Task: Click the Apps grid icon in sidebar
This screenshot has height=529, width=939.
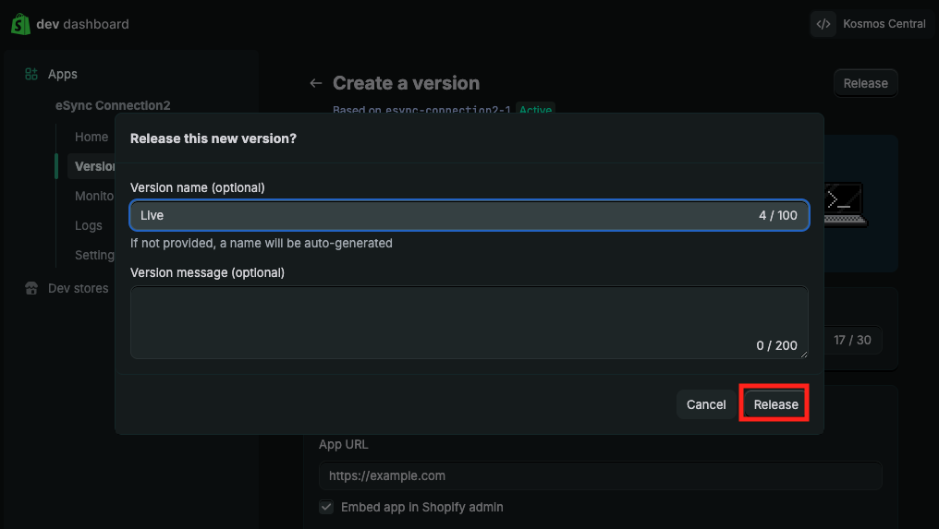Action: (31, 74)
